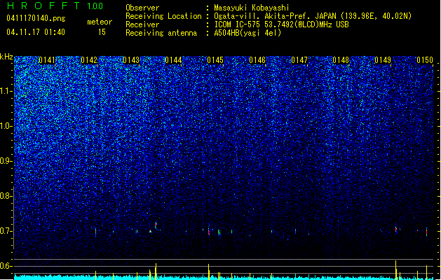Click the 0149 time marker
Image resolution: width=441 pixels, height=280 pixels.
[x=383, y=60]
